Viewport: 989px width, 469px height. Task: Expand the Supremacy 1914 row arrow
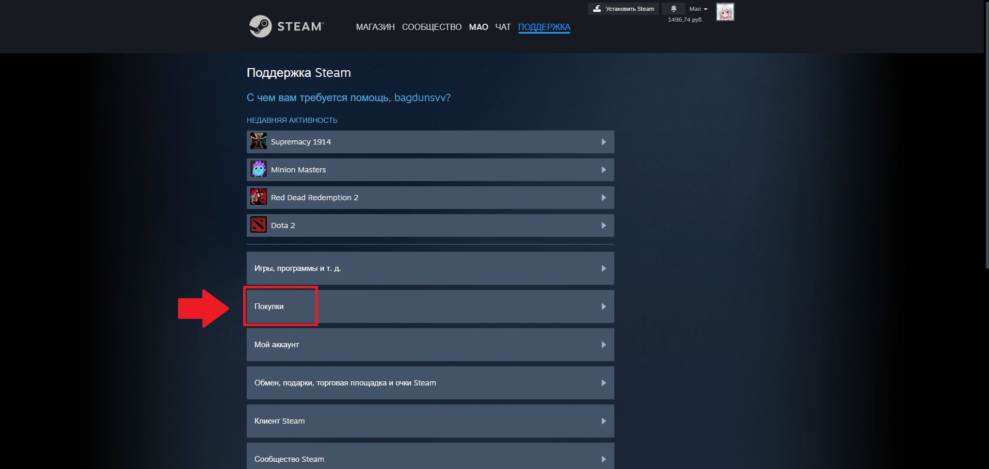click(x=603, y=142)
